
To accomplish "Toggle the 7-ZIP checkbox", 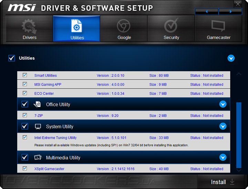I will coord(25,115).
